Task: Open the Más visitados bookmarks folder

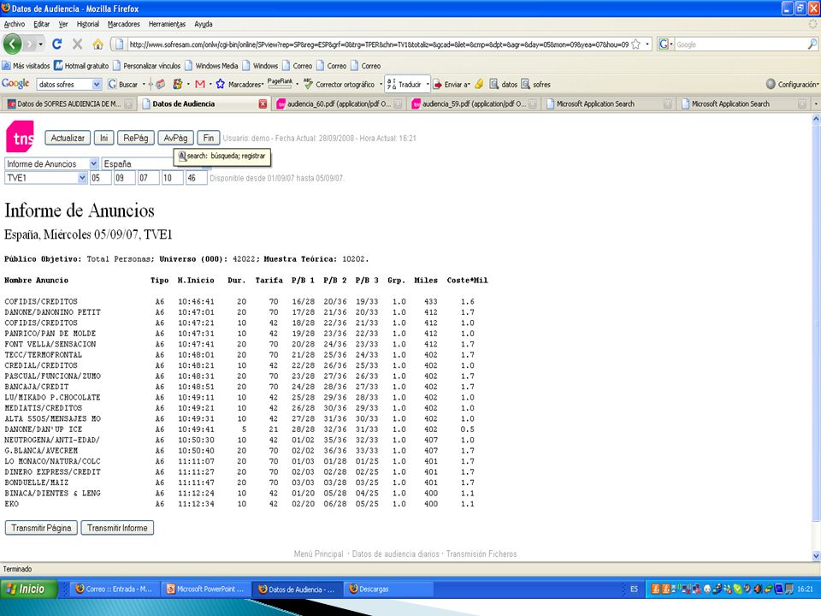Action: tap(27, 66)
